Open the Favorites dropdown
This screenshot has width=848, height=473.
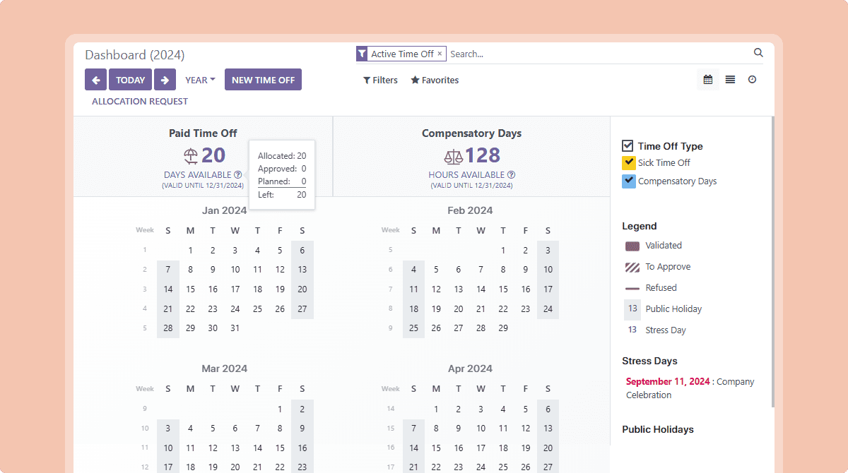435,80
